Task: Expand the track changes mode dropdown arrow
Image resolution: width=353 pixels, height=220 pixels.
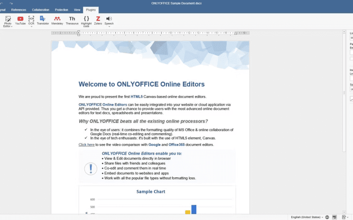Action: 348,217
